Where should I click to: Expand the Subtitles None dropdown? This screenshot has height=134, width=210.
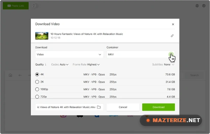163,64
